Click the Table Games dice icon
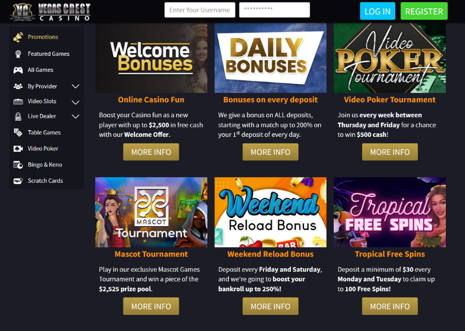 point(18,133)
